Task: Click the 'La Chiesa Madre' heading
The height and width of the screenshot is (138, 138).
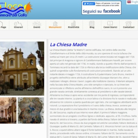Action: (69, 44)
